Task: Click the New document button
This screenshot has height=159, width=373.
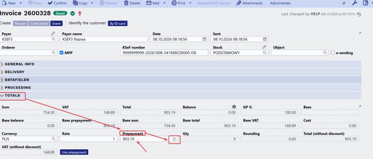Action: click(x=9, y=3)
